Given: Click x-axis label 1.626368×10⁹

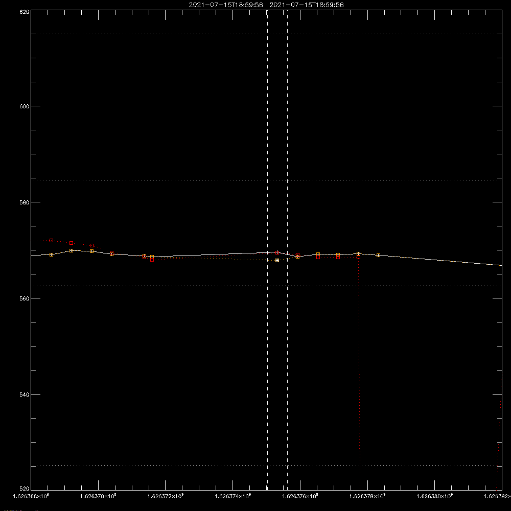Looking at the screenshot, I should point(31,496).
